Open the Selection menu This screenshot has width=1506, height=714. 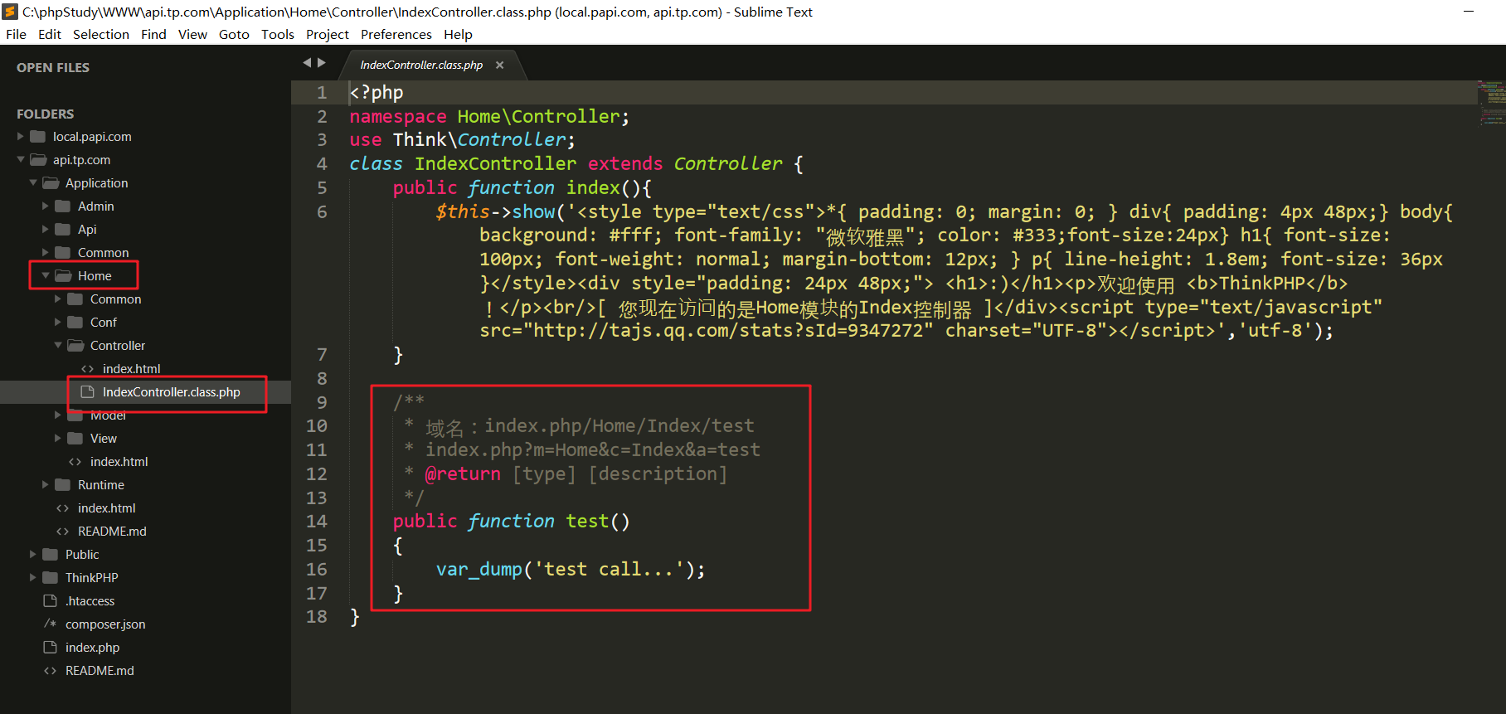coord(101,34)
